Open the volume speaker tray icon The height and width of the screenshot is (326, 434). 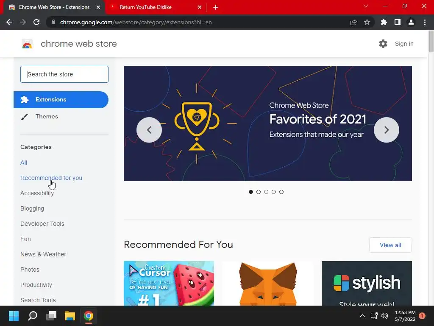coord(384,316)
